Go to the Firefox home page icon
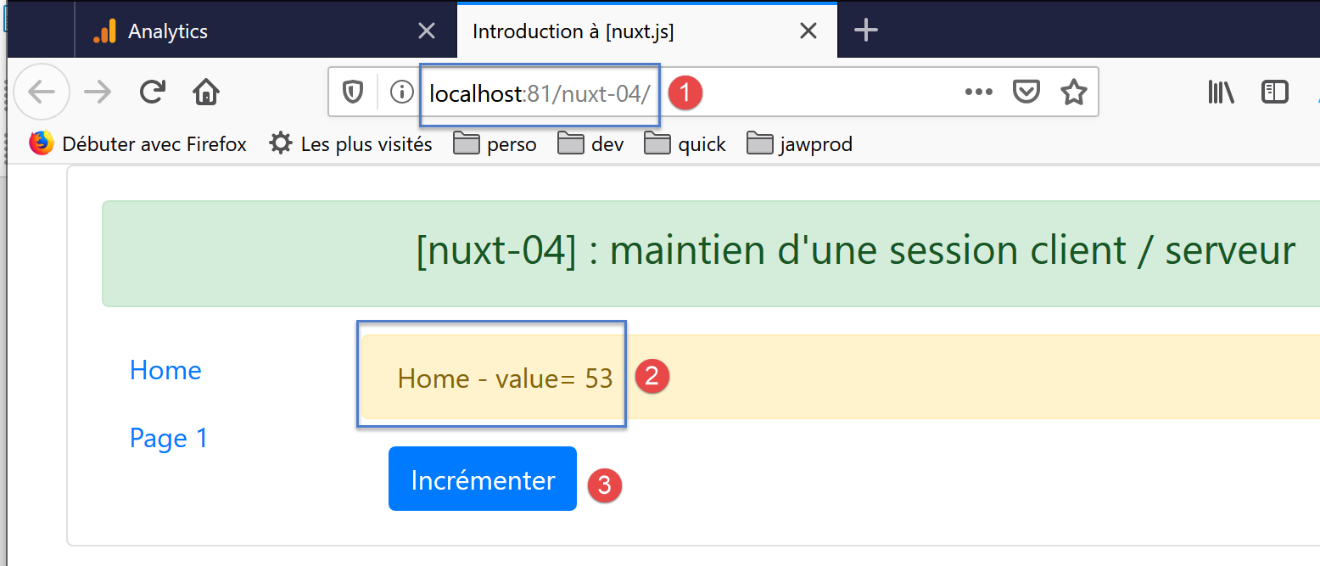This screenshot has height=566, width=1320. [x=206, y=92]
